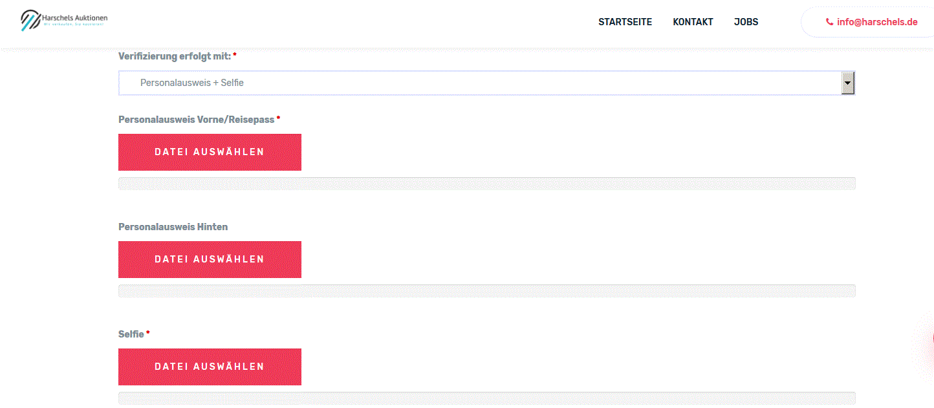Click the red phone icon beside the email
Screen dimensions: 934x408
[830, 22]
